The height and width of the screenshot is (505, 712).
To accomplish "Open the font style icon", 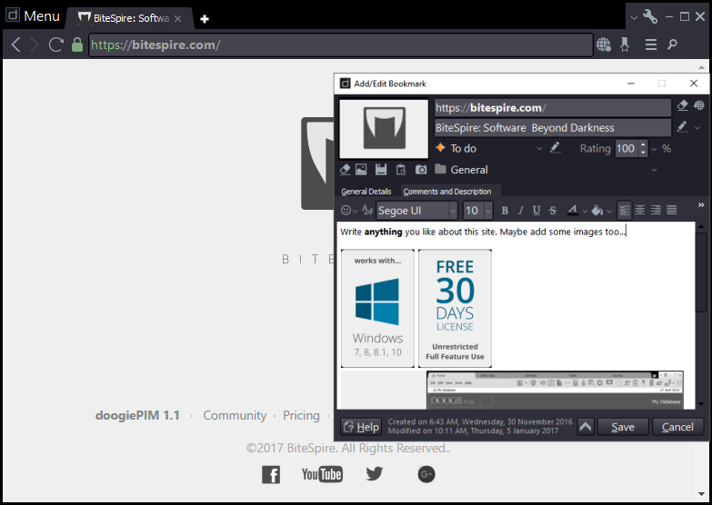I will coord(367,210).
